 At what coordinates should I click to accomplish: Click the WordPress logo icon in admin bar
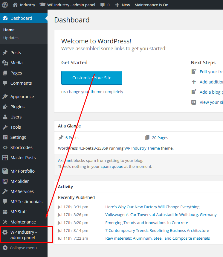coord(5,5)
